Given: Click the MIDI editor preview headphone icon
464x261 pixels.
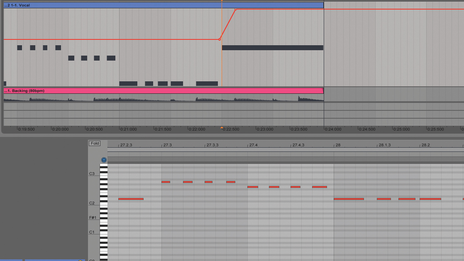Looking at the screenshot, I should pos(104,160).
